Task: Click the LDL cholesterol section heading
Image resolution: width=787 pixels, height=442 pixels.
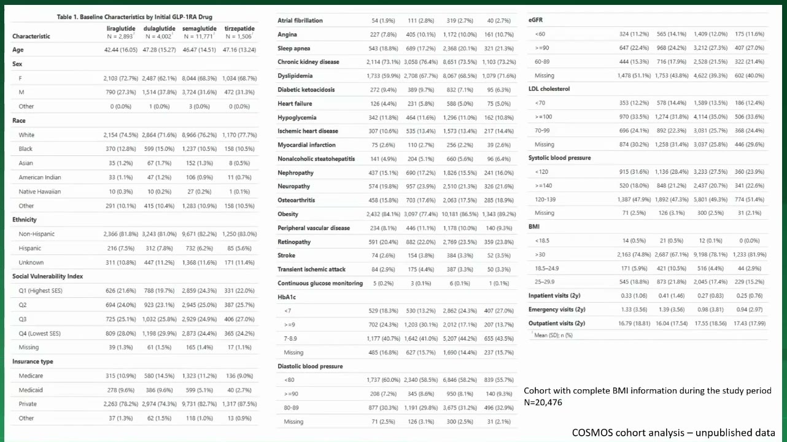Action: 549,89
